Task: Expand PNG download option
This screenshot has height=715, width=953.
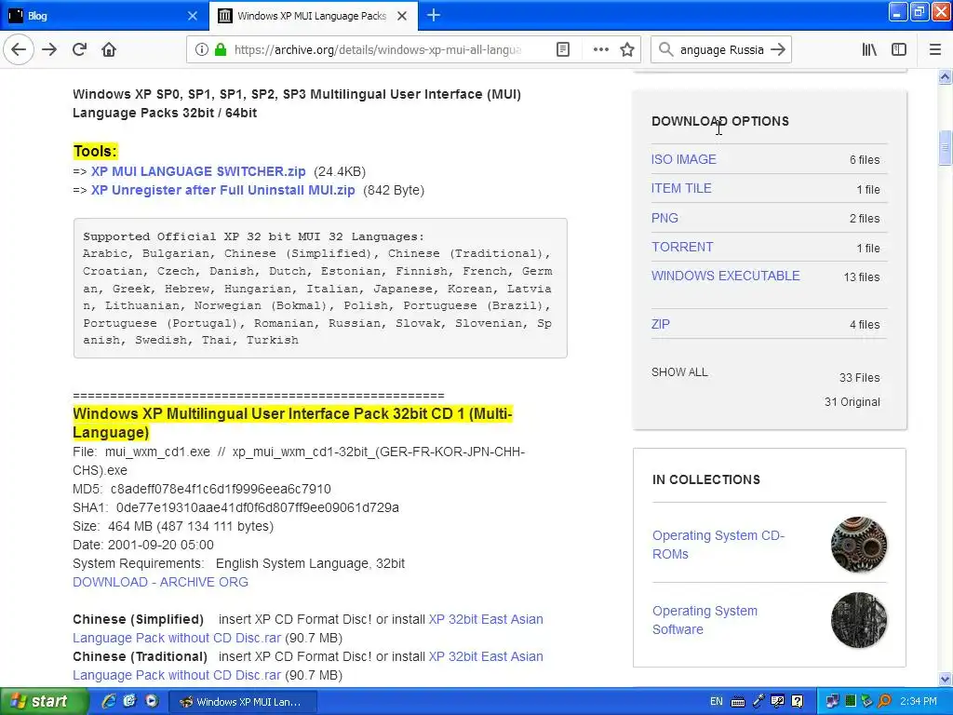Action: pos(664,218)
